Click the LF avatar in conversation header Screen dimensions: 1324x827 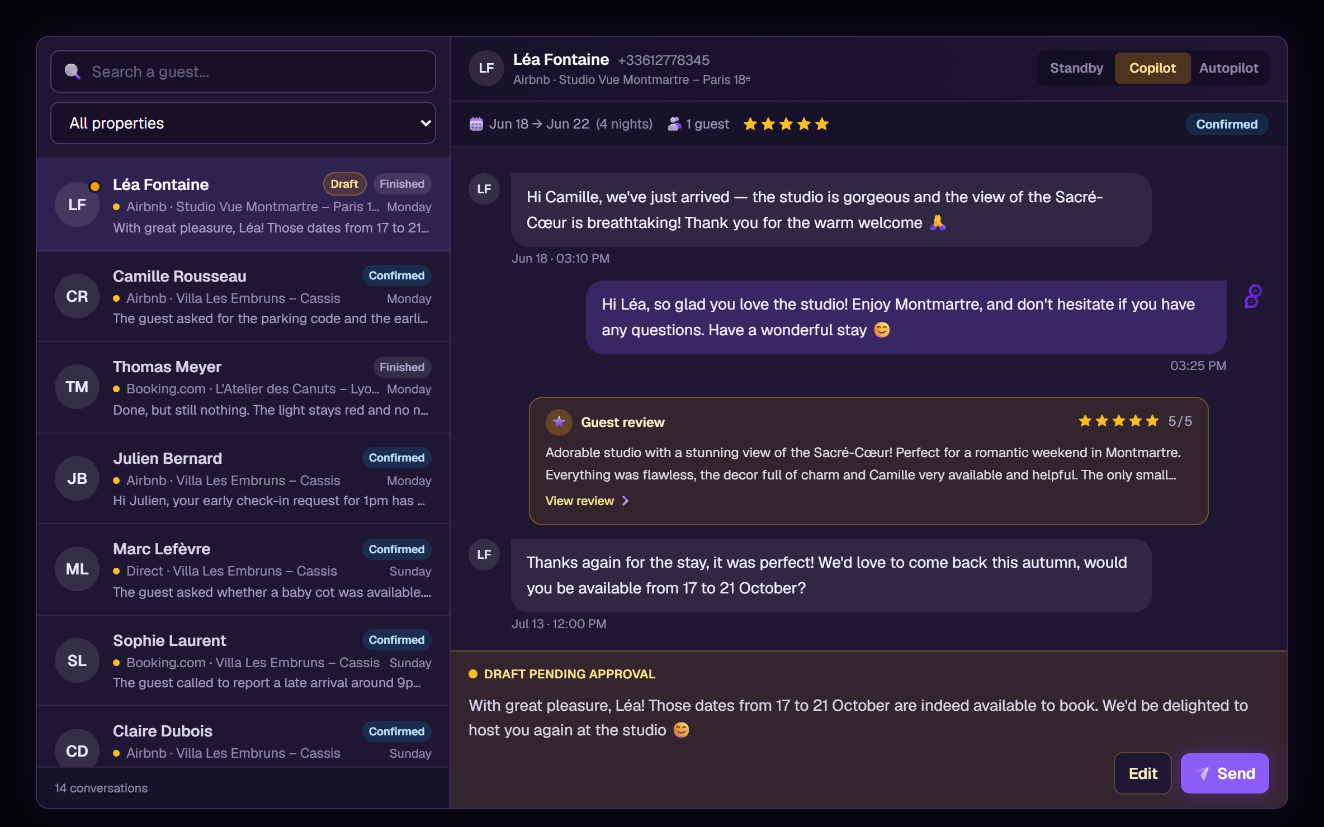(486, 68)
